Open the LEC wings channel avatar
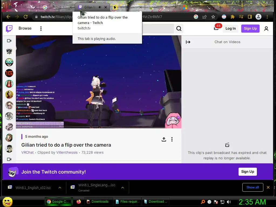The image size is (276, 207). pyautogui.click(x=9, y=51)
